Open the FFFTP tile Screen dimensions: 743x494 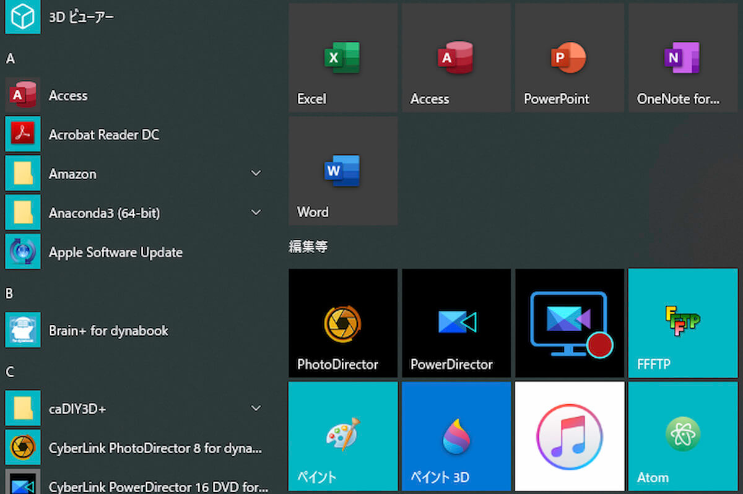coord(683,323)
